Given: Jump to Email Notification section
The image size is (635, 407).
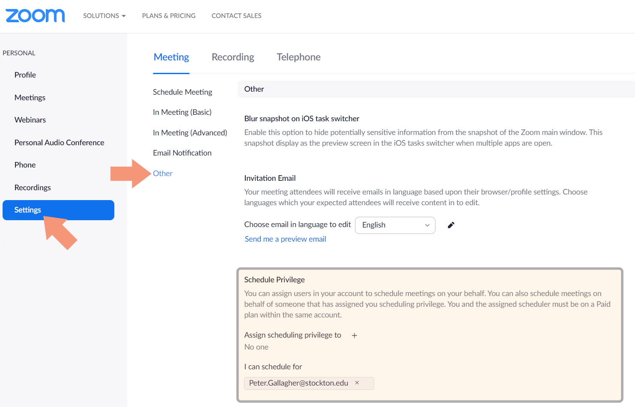Looking at the screenshot, I should 182,153.
